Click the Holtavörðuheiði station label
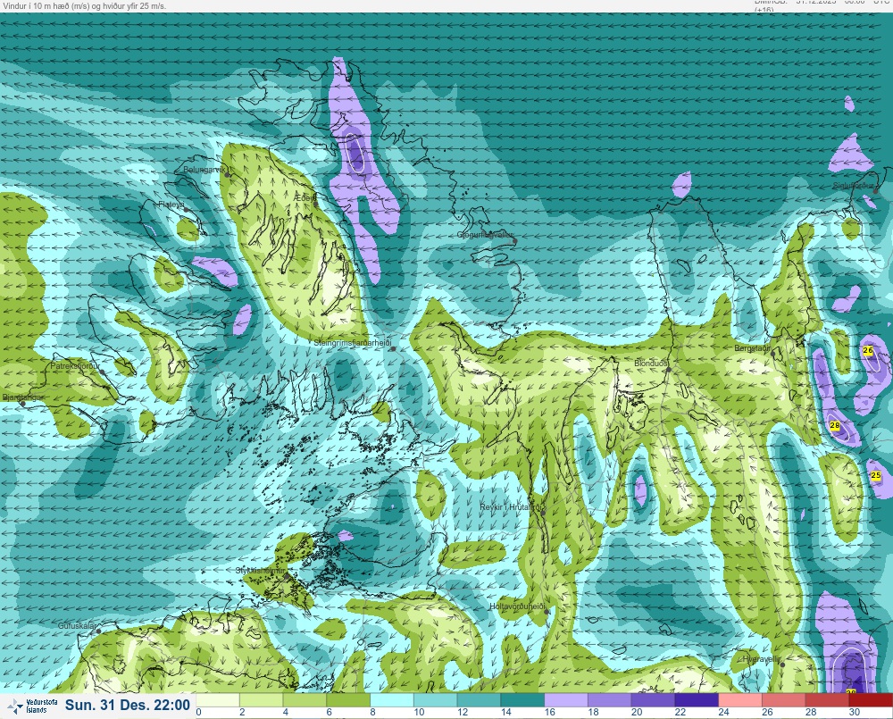This screenshot has height=719, width=893. (517, 606)
